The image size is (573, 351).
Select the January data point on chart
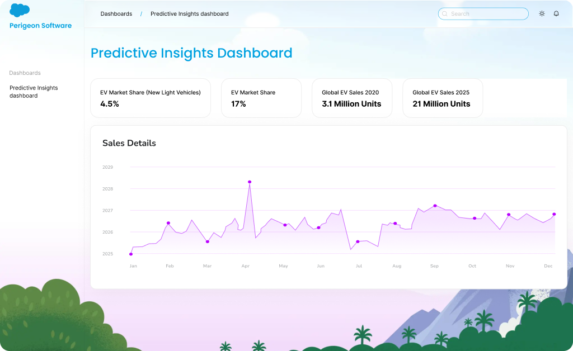(x=131, y=254)
